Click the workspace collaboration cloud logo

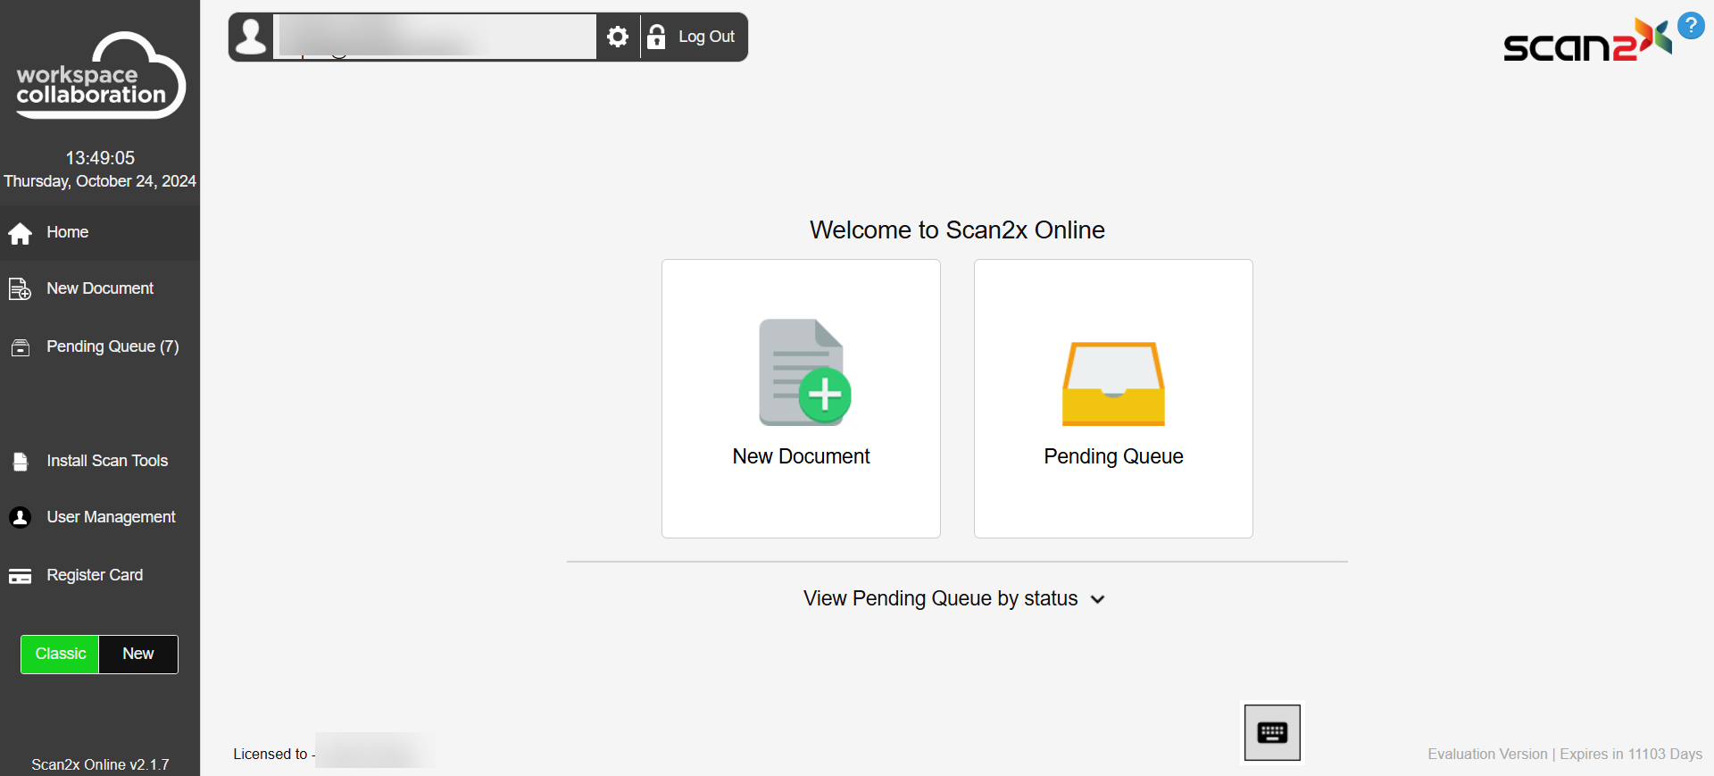(100, 77)
